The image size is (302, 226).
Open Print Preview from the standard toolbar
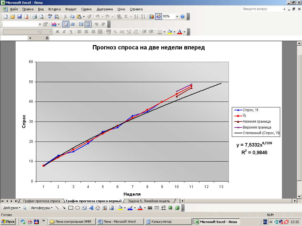click(42, 16)
